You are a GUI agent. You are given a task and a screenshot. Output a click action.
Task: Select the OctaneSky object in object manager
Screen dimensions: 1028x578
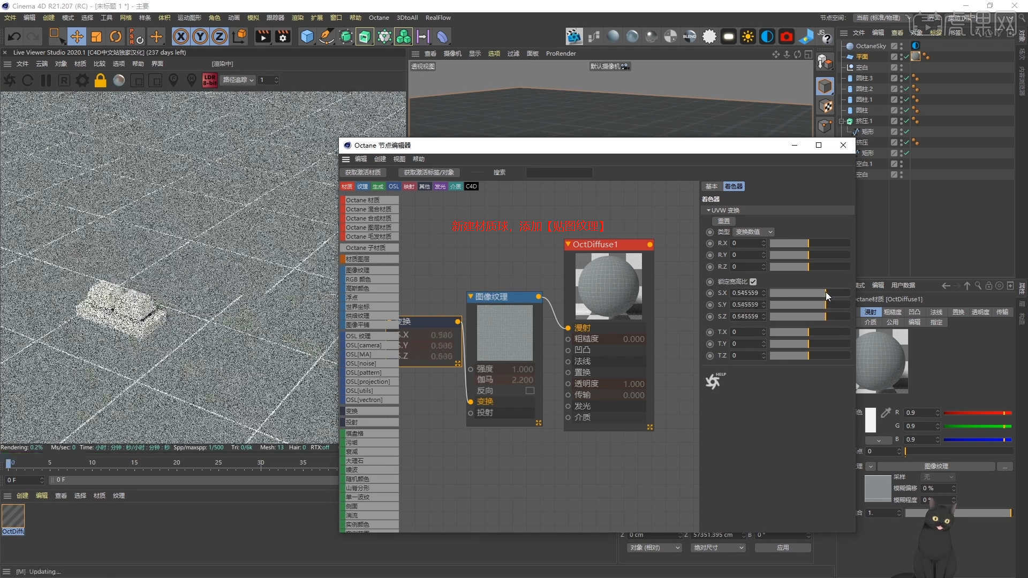[871, 46]
